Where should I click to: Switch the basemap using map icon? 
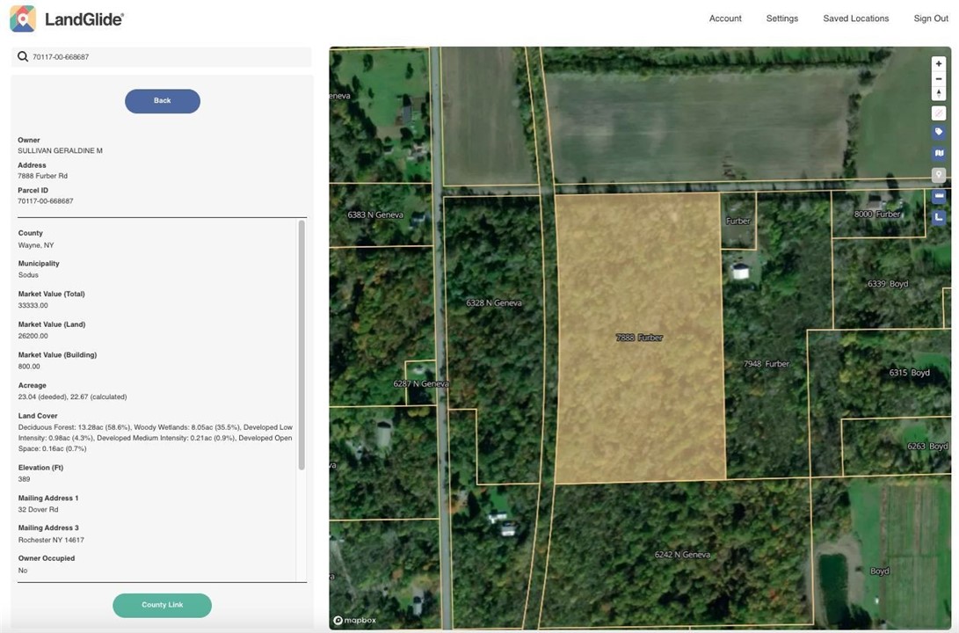click(938, 153)
